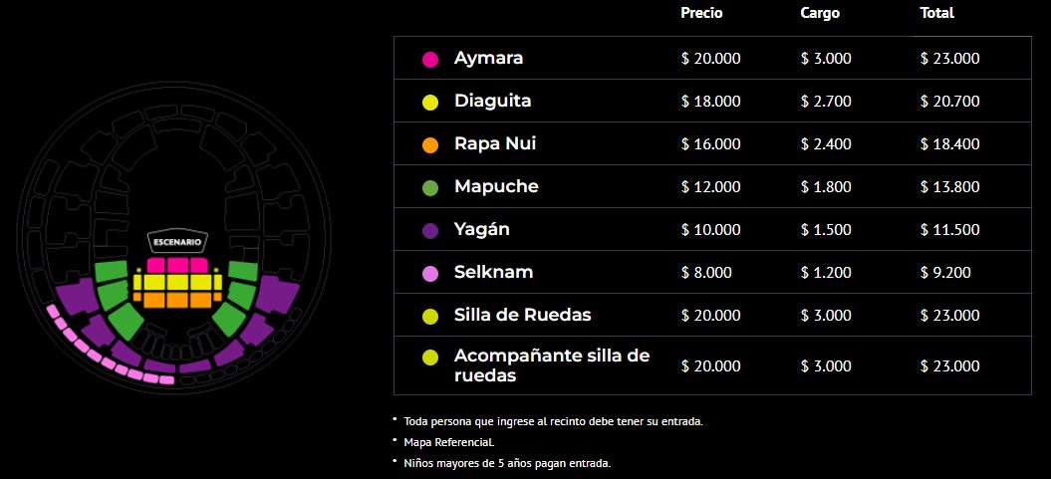1051x479 pixels.
Task: Click the Silla de Ruedas color dot
Action: click(430, 317)
